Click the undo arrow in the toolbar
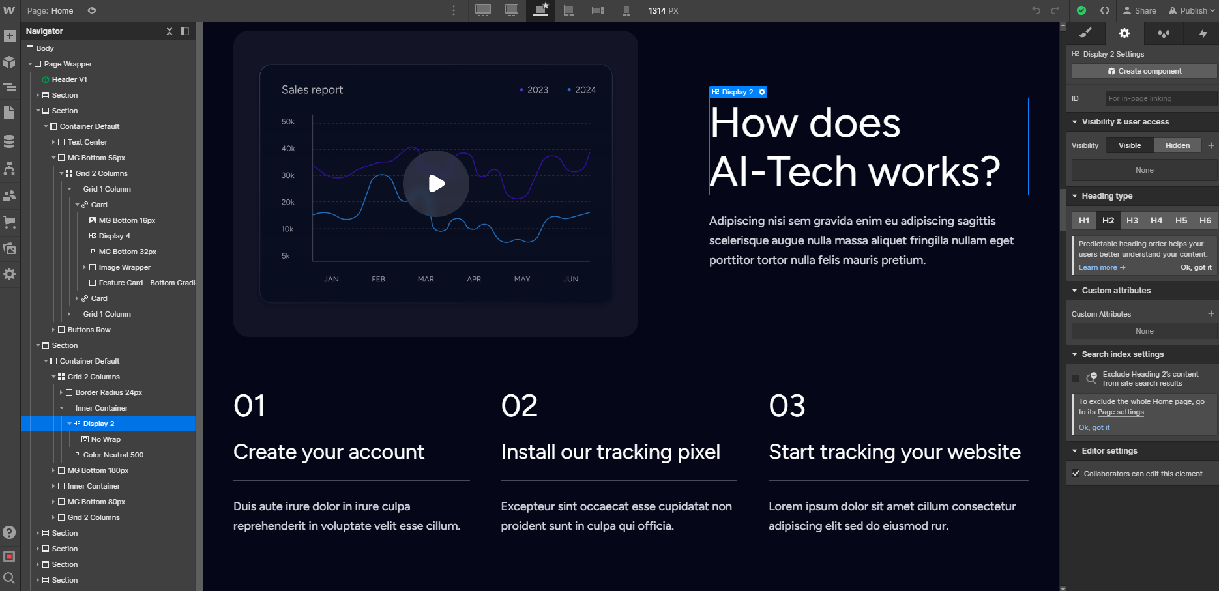This screenshot has height=591, width=1219. tap(1035, 10)
